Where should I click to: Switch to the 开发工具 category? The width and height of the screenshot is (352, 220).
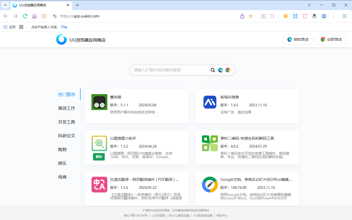pos(67,122)
